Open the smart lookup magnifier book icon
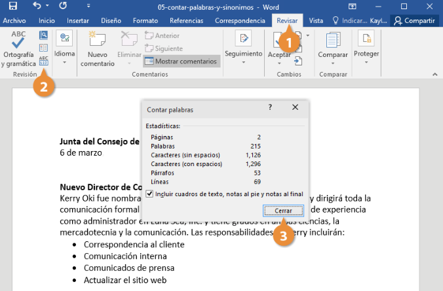 (43, 35)
